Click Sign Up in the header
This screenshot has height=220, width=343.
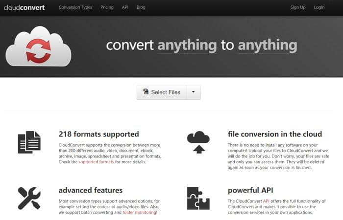[x=298, y=7]
